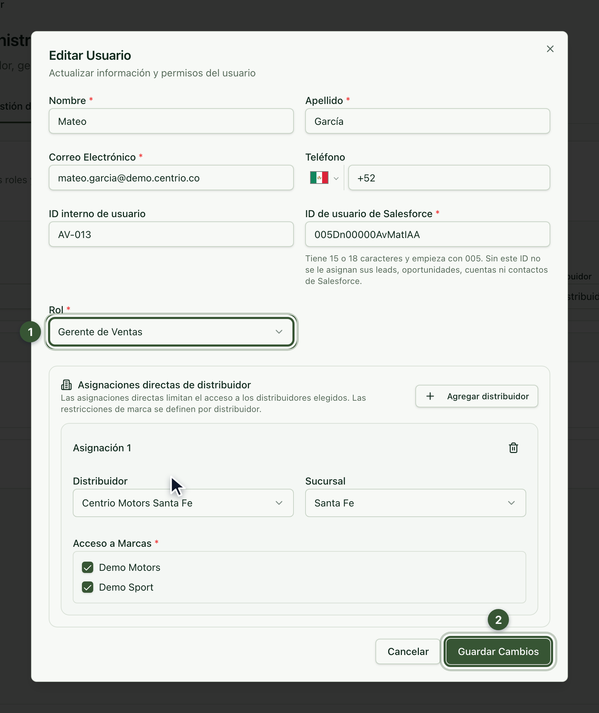Edit the Apellido field containing García
Viewport: 599px width, 713px height.
(427, 121)
